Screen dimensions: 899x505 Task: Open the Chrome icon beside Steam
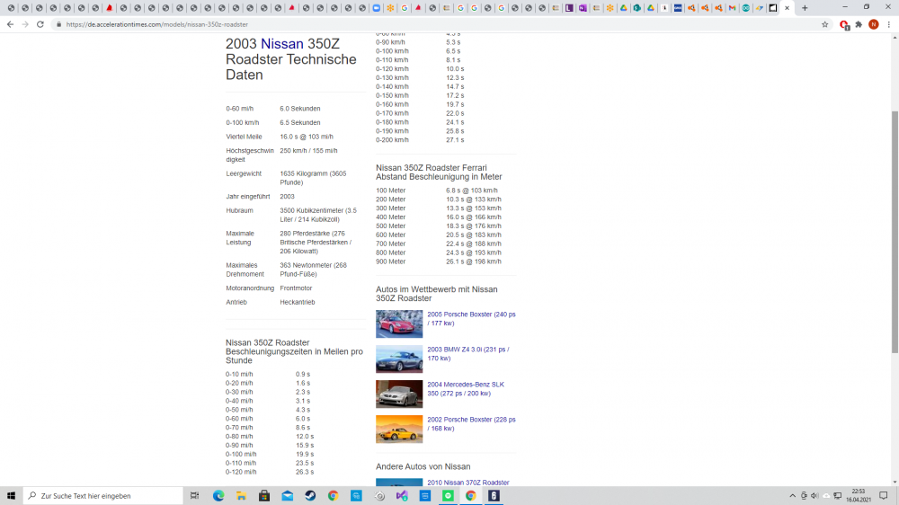click(334, 496)
